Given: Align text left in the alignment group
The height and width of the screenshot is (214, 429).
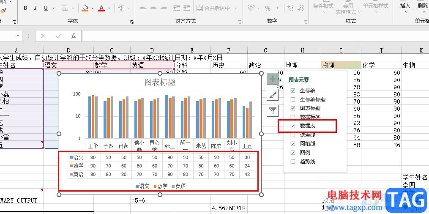Looking at the screenshot, I should point(143,8).
